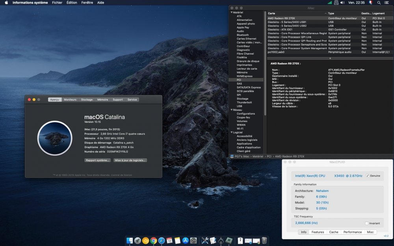
Task: Select the Info tab in MacCPUID
Action: point(303,232)
